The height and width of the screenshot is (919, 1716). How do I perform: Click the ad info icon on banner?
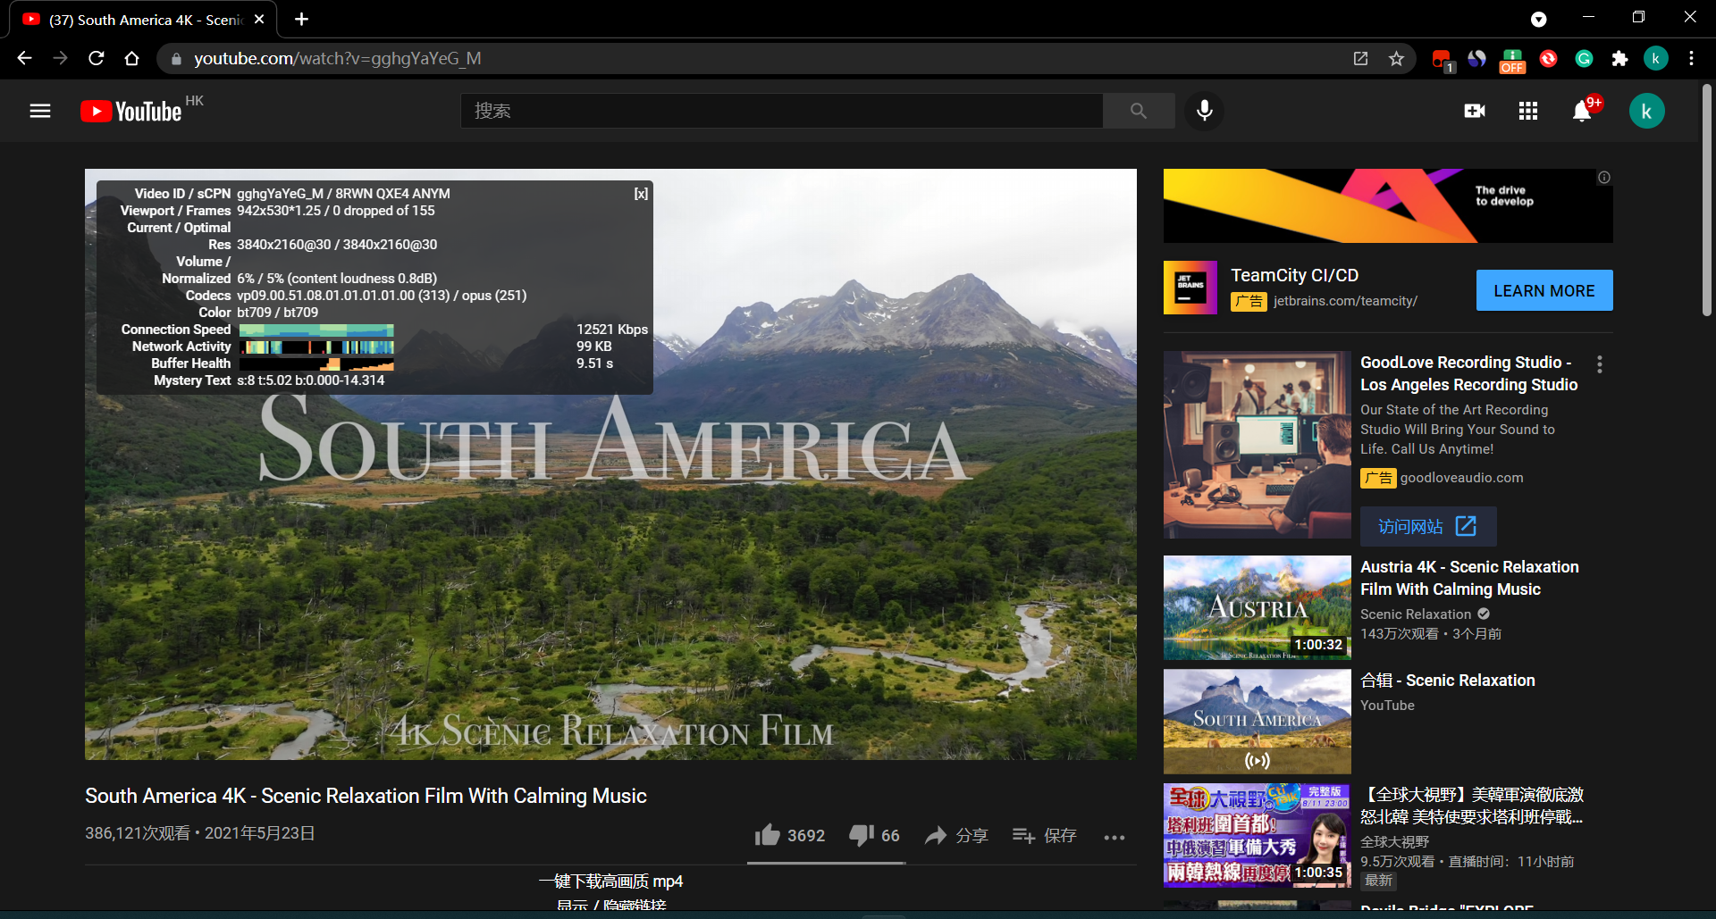pyautogui.click(x=1604, y=178)
